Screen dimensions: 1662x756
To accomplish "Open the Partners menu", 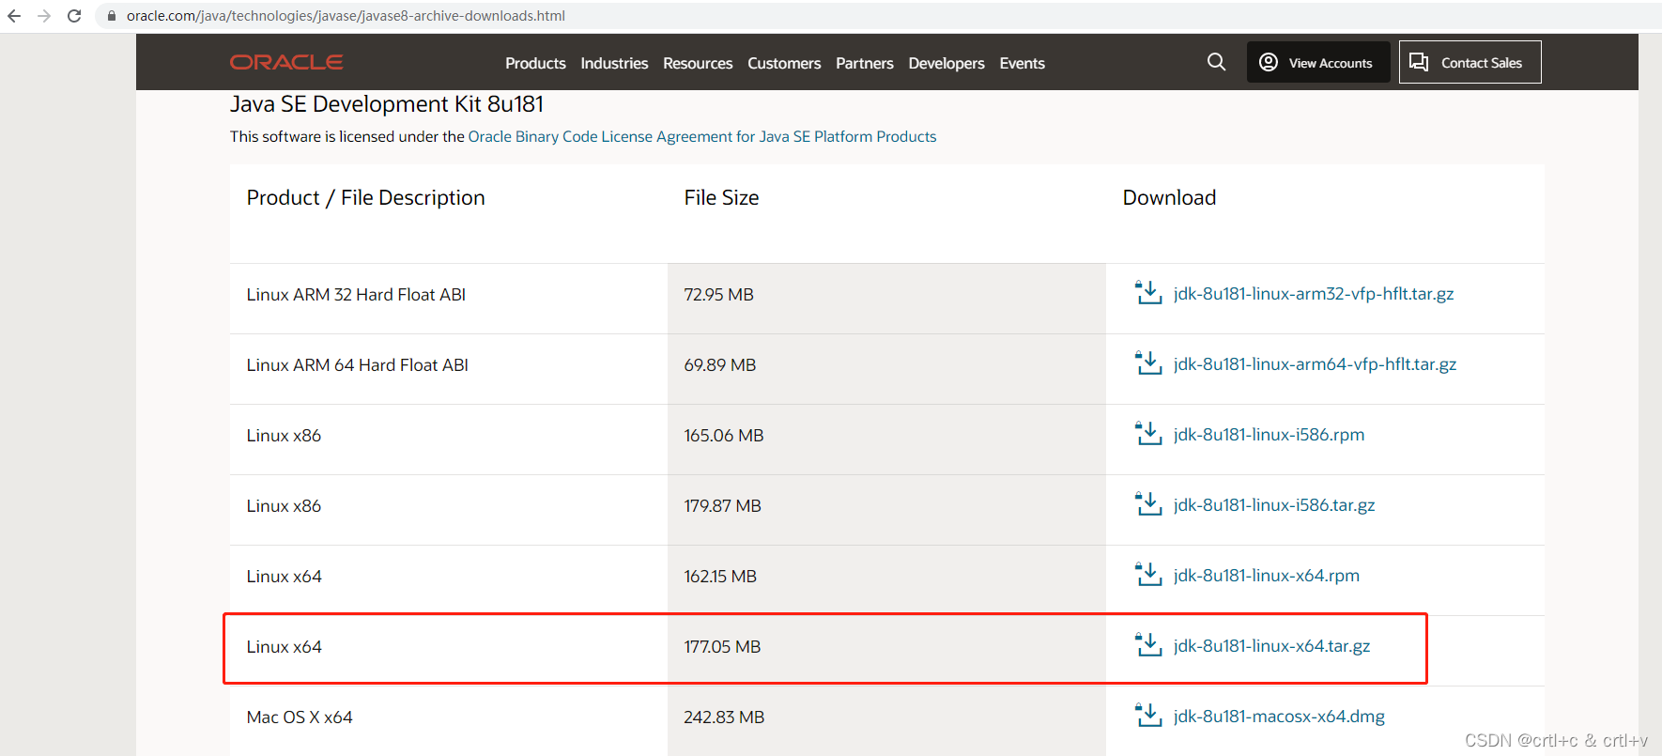I will [865, 63].
